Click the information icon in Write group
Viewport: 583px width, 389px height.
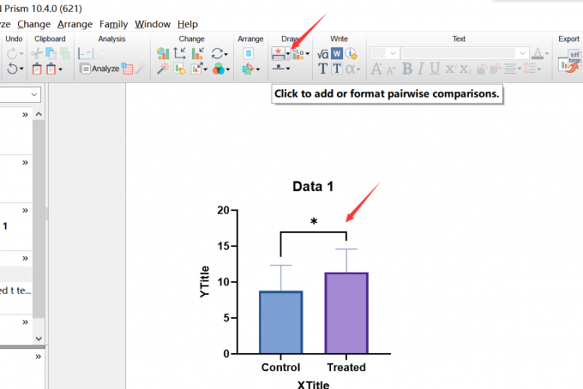(x=352, y=54)
